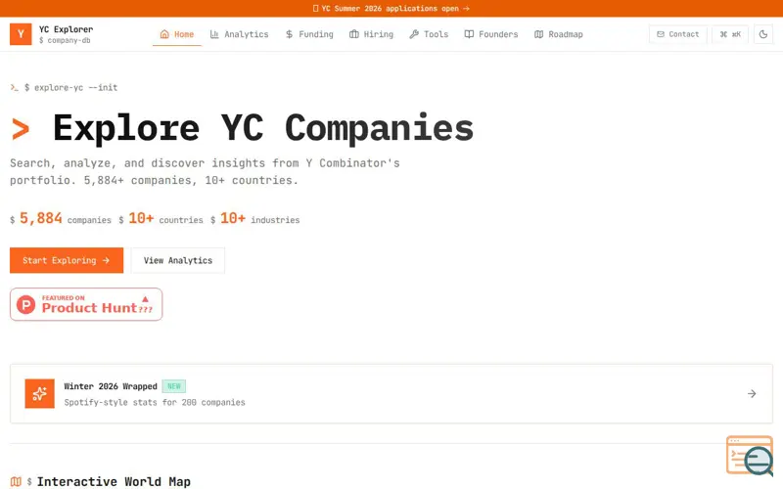Viewport: 783px width, 489px height.
Task: Click the terminal prompt icon beside explore-yc
Action: coord(14,87)
